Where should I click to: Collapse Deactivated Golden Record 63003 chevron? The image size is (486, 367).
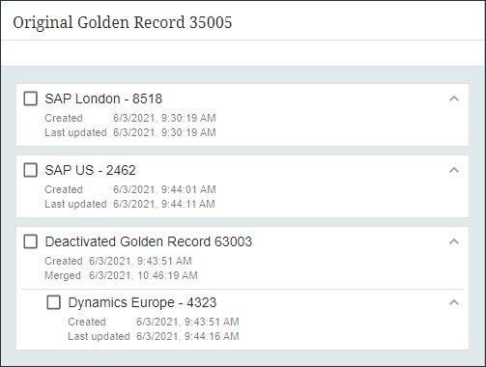click(x=454, y=241)
